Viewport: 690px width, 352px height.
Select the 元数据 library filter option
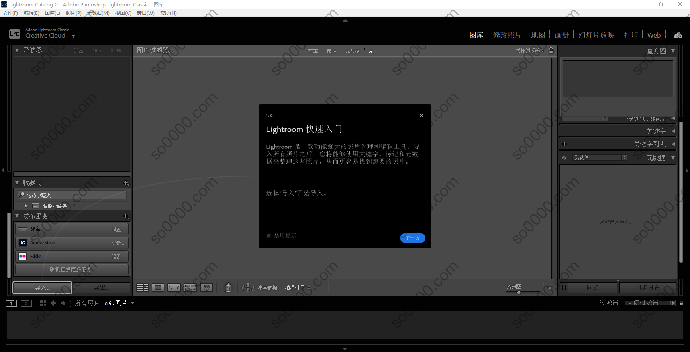pos(352,51)
